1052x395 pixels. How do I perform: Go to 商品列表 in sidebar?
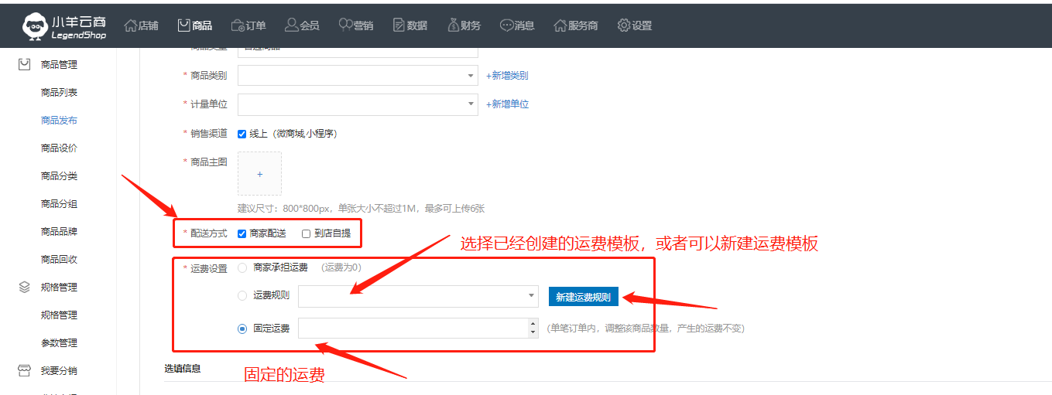[x=59, y=93]
